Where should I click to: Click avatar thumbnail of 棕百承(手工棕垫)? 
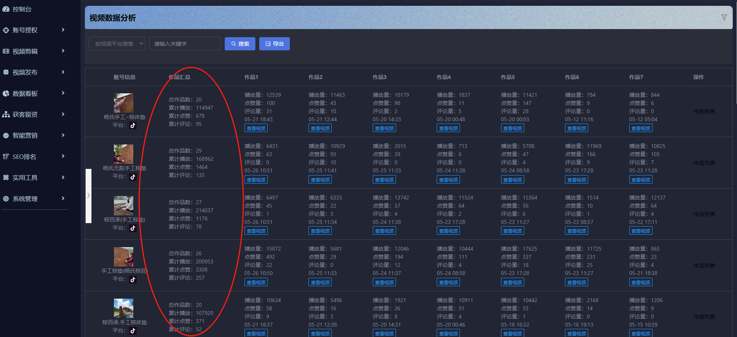click(124, 205)
